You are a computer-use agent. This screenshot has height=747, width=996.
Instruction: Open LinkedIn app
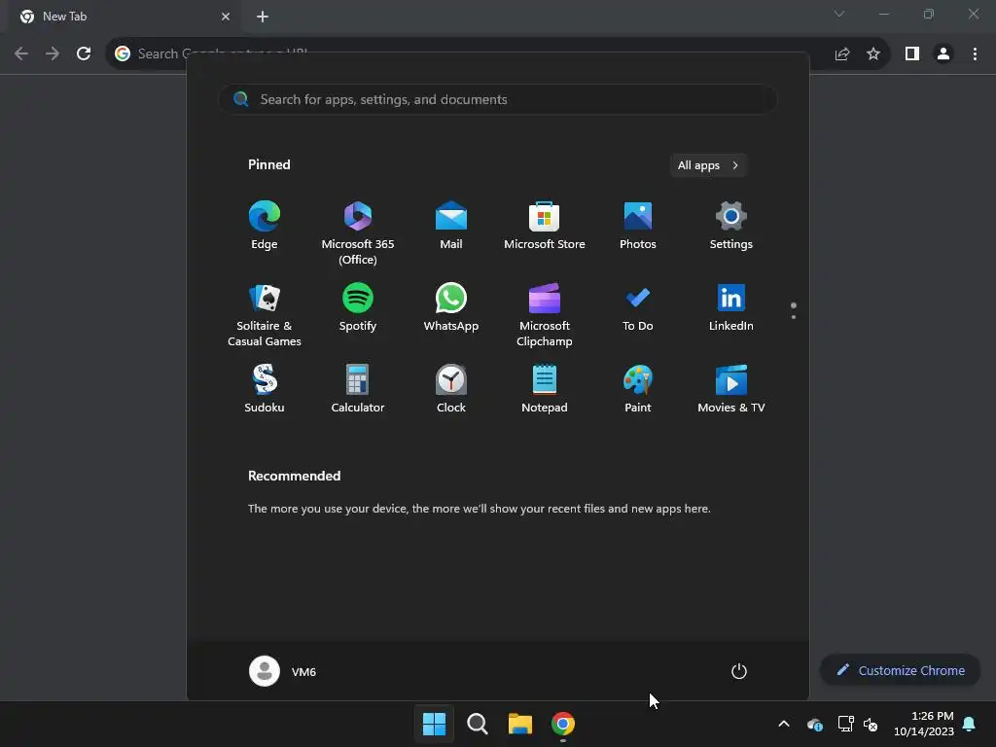[731, 307]
